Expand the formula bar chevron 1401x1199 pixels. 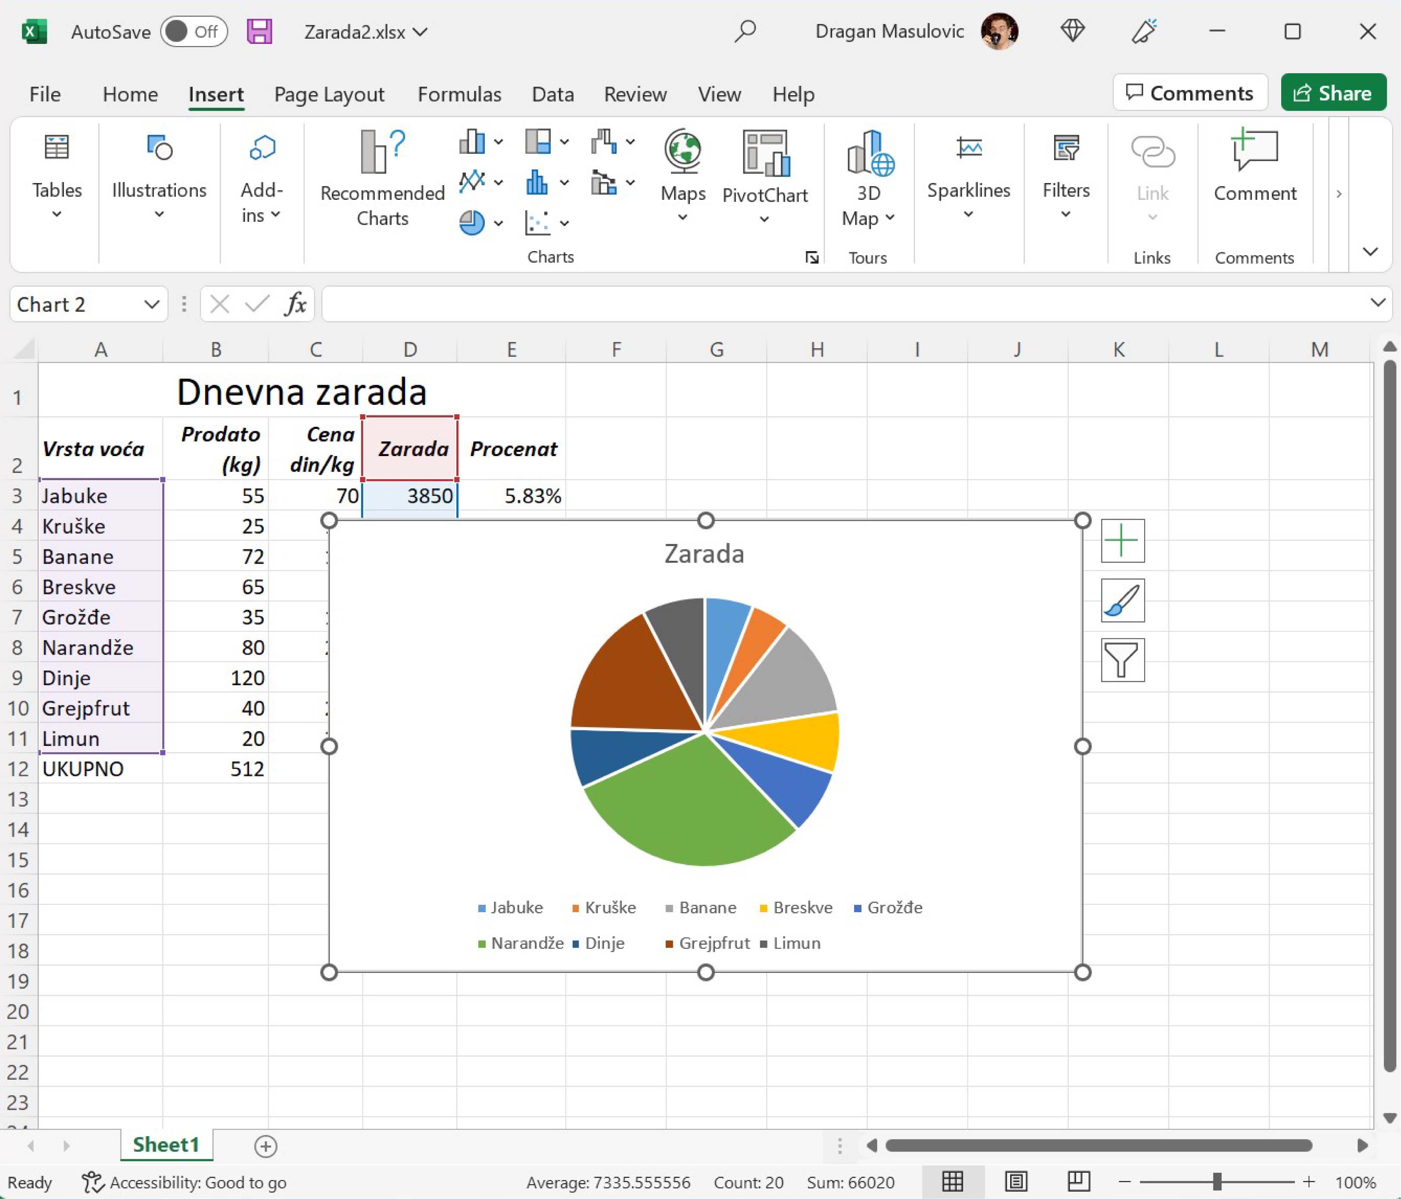[1377, 303]
